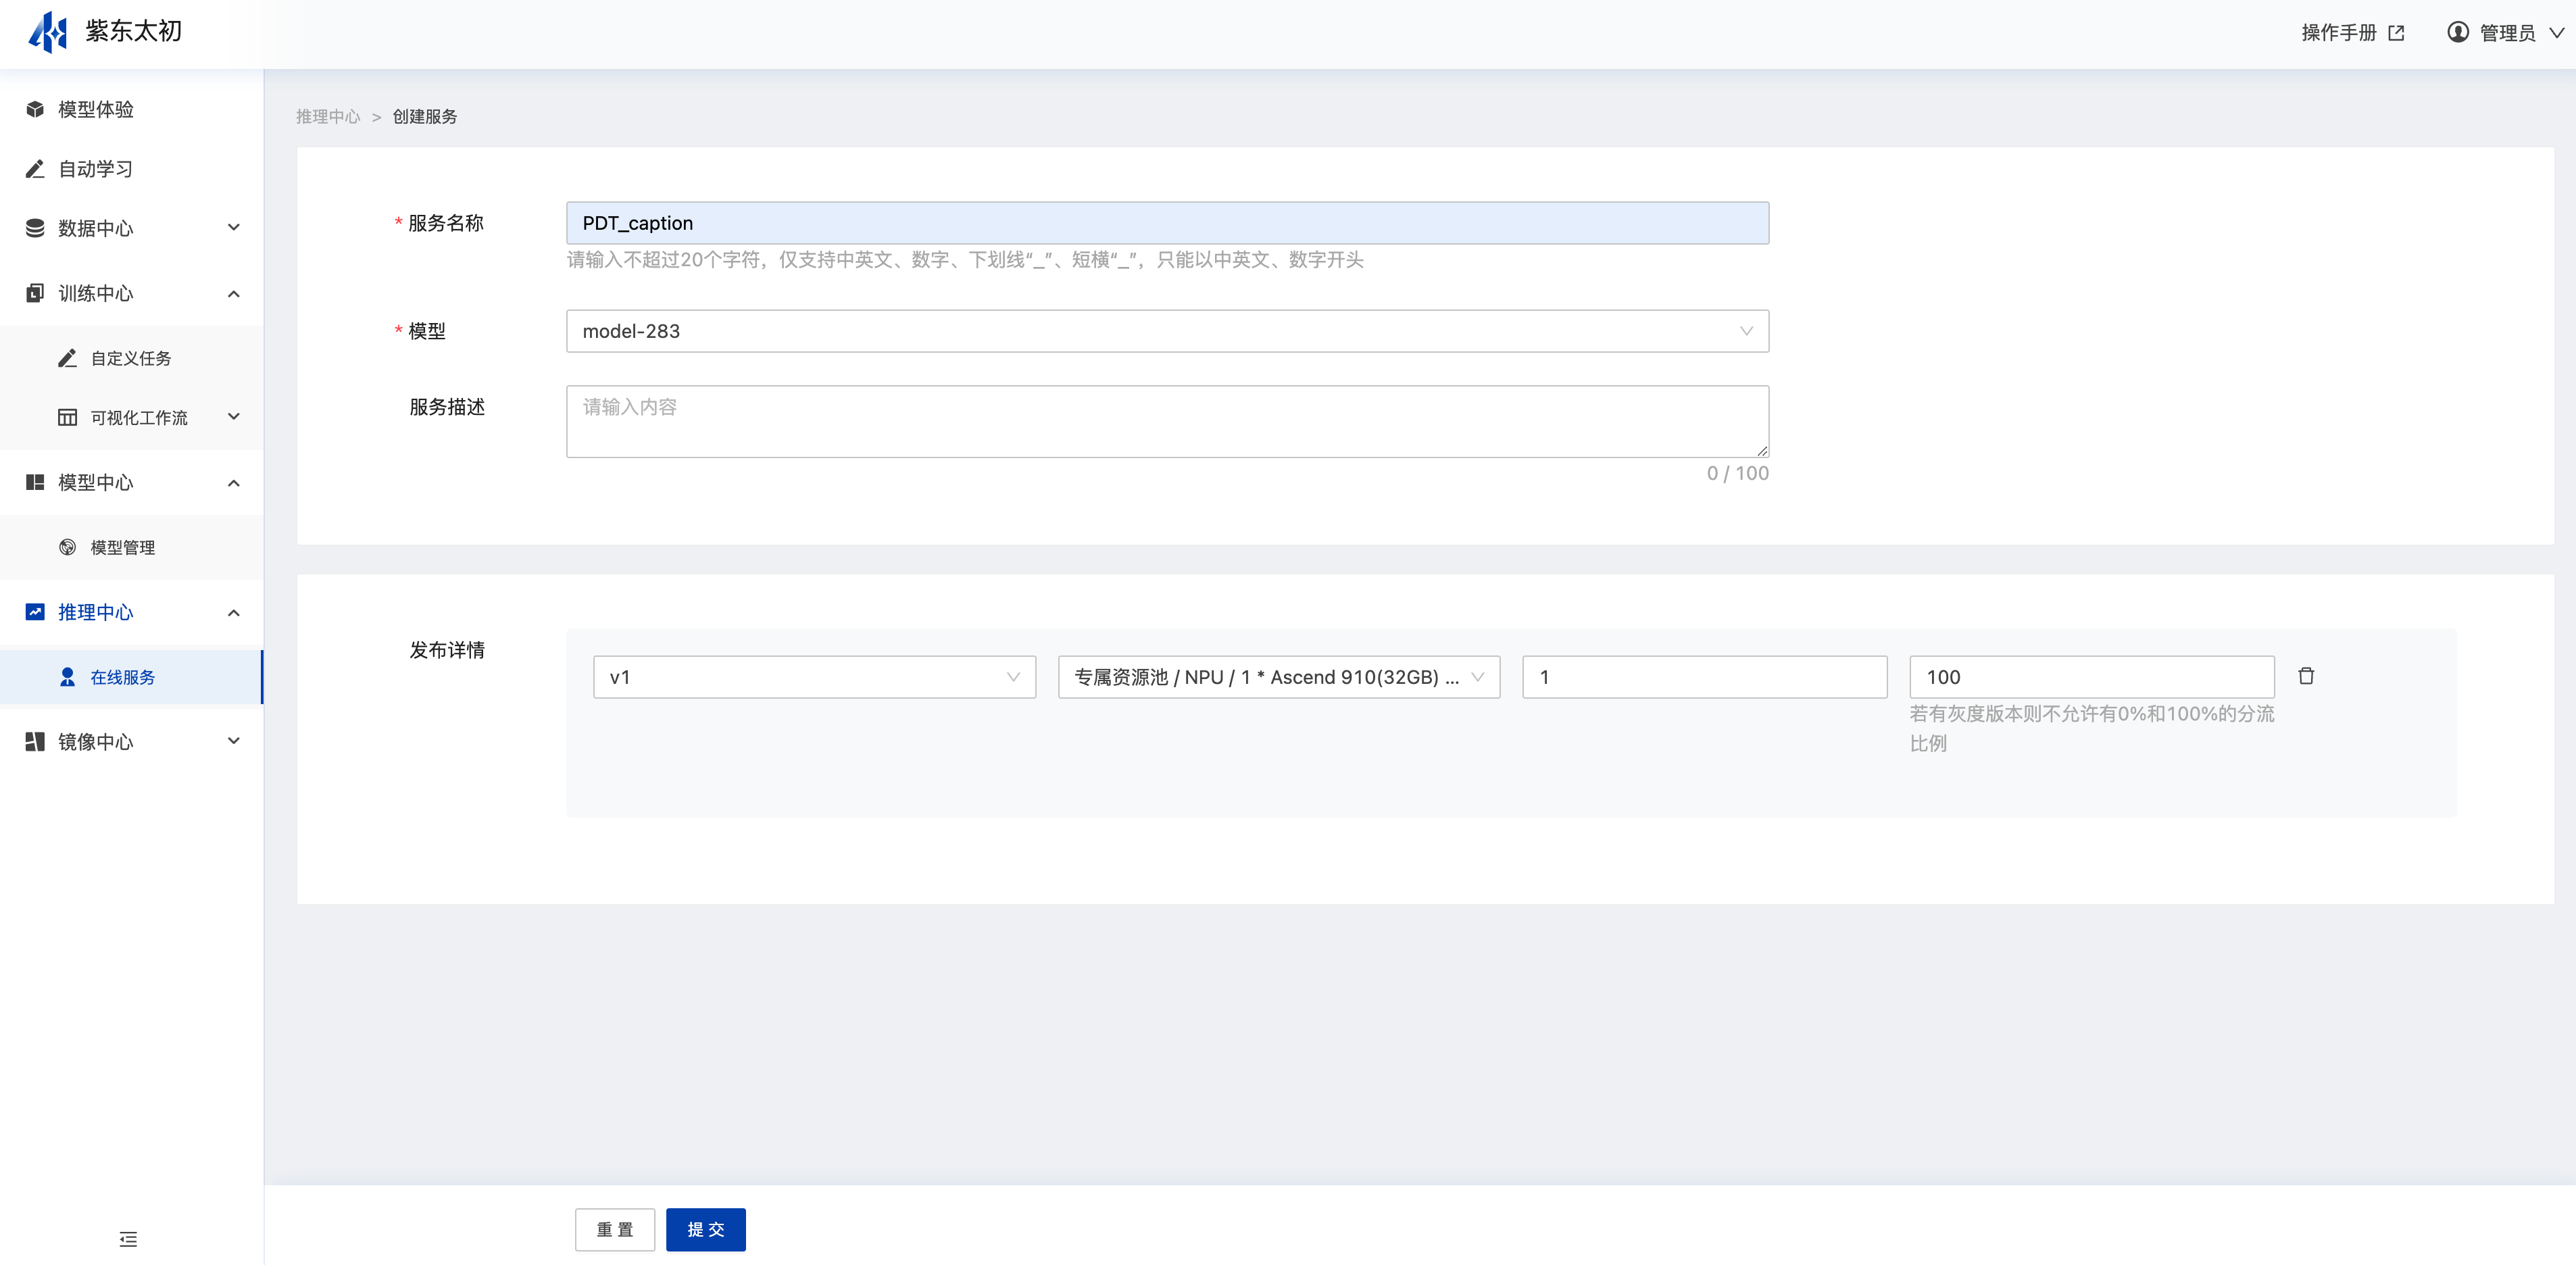Screen dimensions: 2576x1265
Task: Click the 可视化工作流 table icon
Action: 67,417
